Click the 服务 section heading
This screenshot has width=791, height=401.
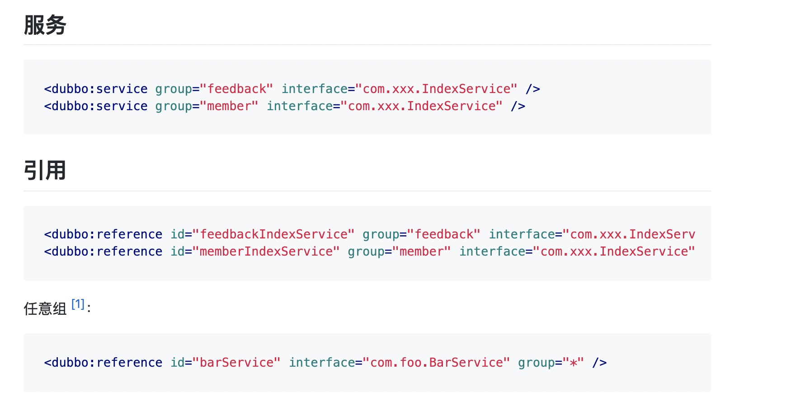pyautogui.click(x=45, y=25)
